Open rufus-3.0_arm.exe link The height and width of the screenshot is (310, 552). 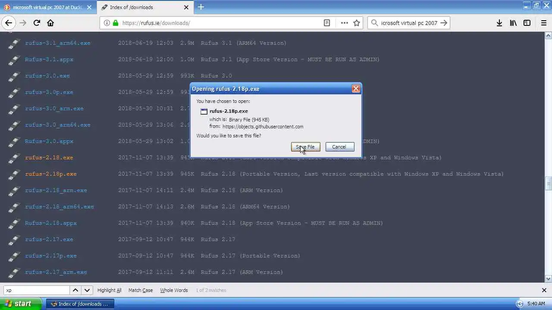(54, 108)
